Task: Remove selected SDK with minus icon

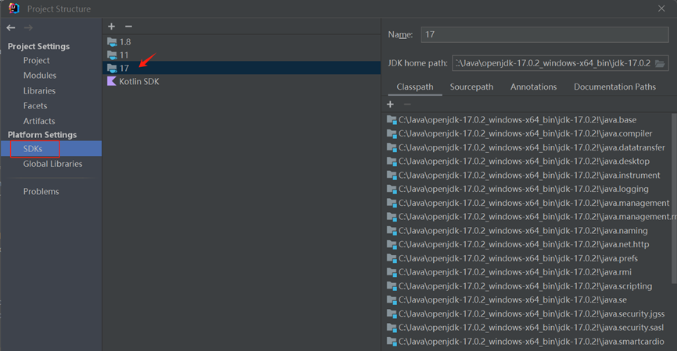Action: [128, 27]
